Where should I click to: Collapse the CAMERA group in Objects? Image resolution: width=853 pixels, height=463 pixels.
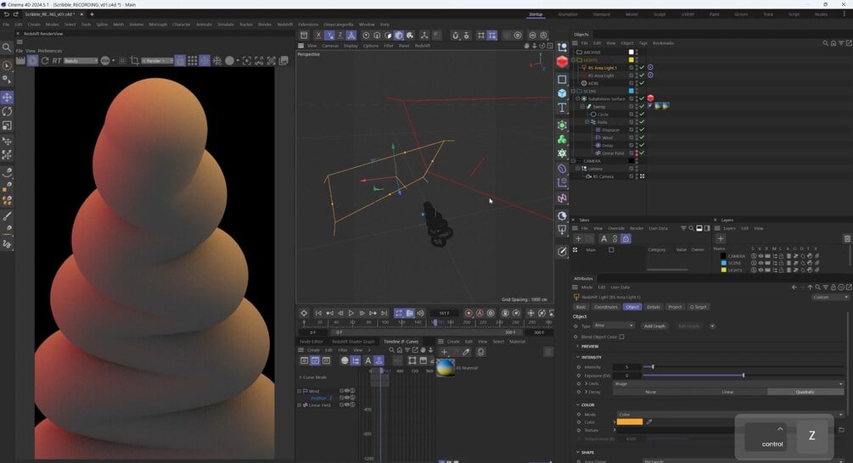[574, 161]
